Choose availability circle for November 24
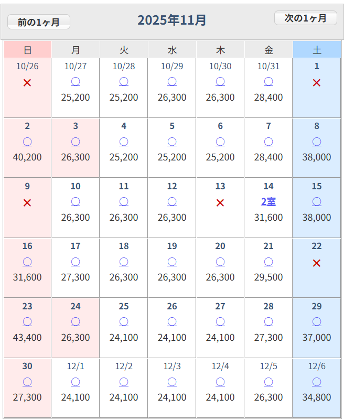The width and height of the screenshot is (344, 420). [76, 322]
